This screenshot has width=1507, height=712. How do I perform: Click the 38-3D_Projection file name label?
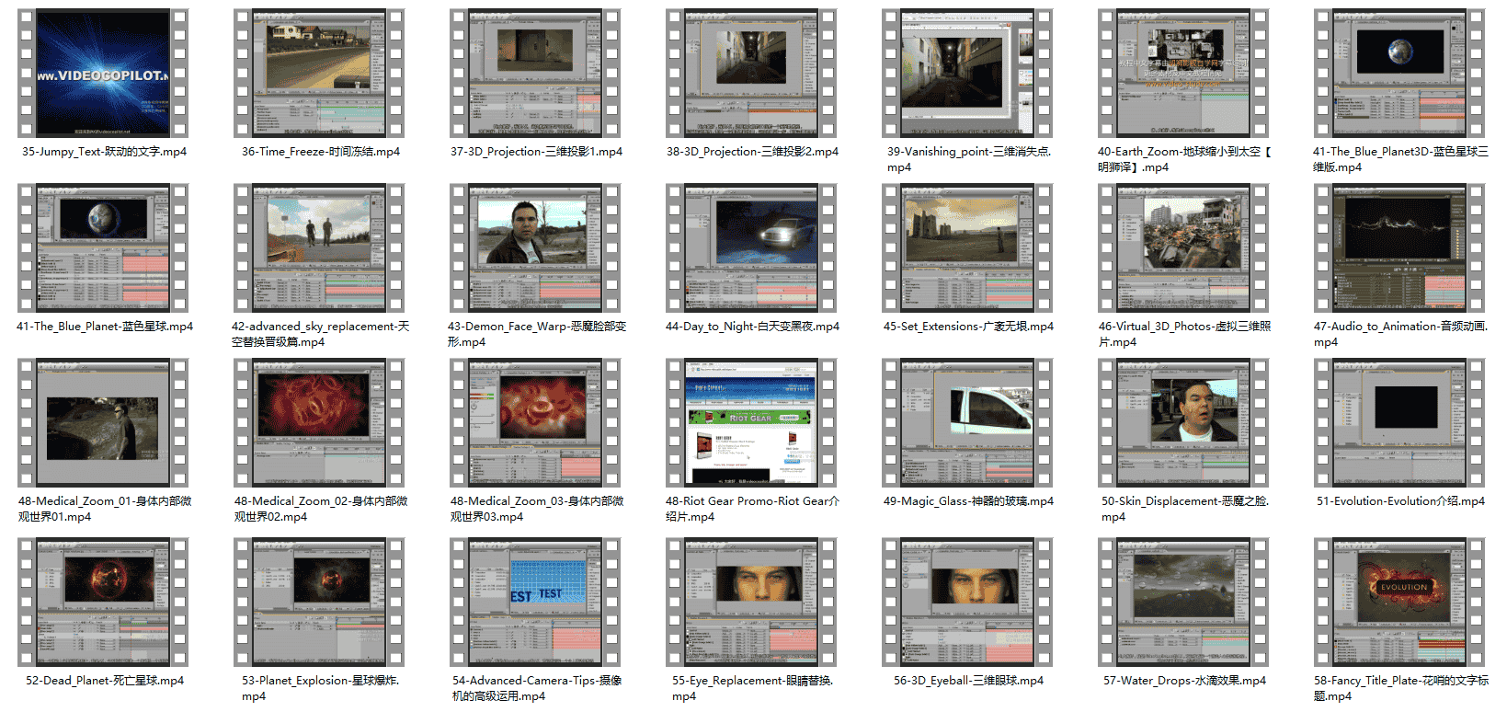coord(752,152)
